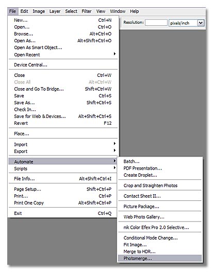Open File Info... dialog
Image resolution: width=213 pixels, height=272 pixels.
[63, 179]
